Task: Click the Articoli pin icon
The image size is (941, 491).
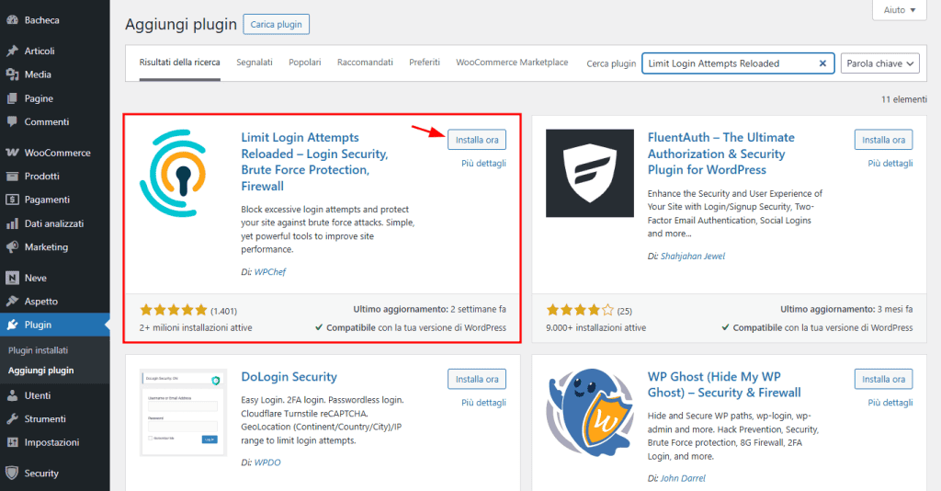Action: point(12,51)
